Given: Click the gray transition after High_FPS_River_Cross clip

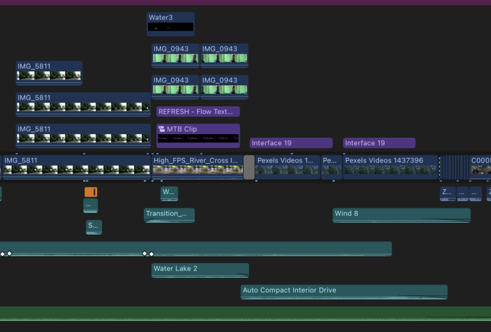Looking at the screenshot, I should 249,167.
